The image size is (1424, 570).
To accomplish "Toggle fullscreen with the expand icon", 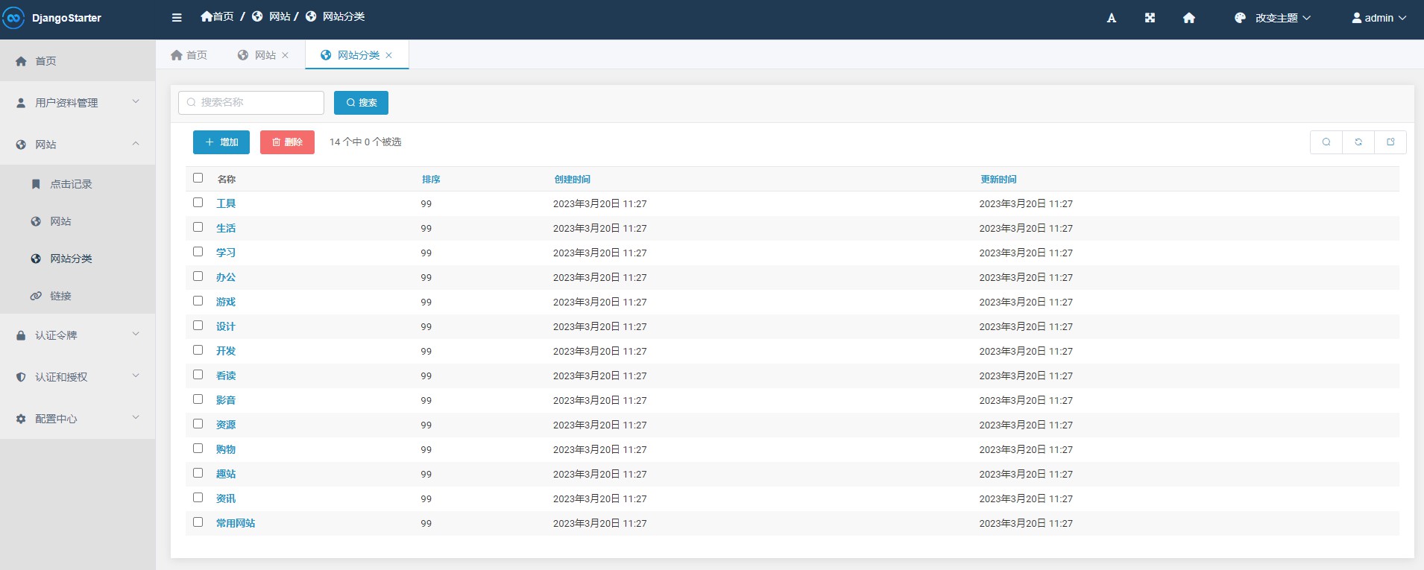I will [1150, 18].
